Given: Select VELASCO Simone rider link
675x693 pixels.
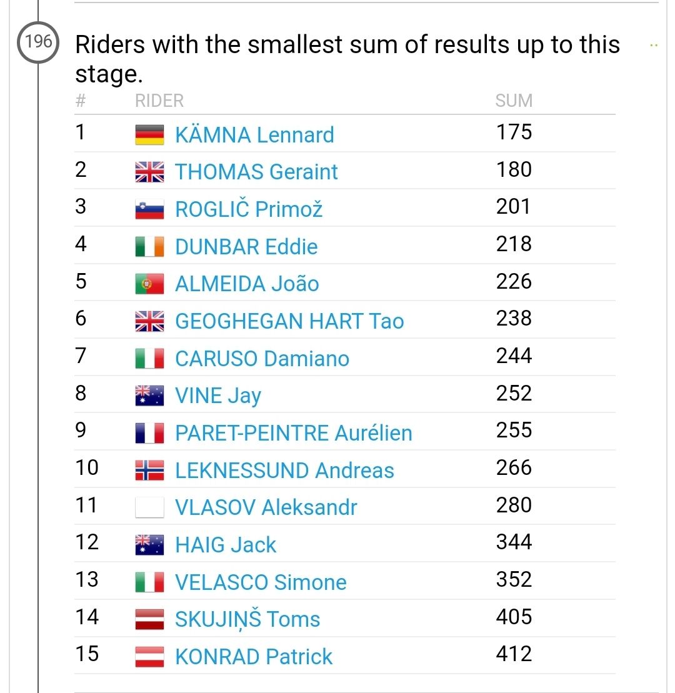Looking at the screenshot, I should coord(261,582).
